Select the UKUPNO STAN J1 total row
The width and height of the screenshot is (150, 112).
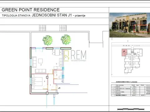(131, 95)
